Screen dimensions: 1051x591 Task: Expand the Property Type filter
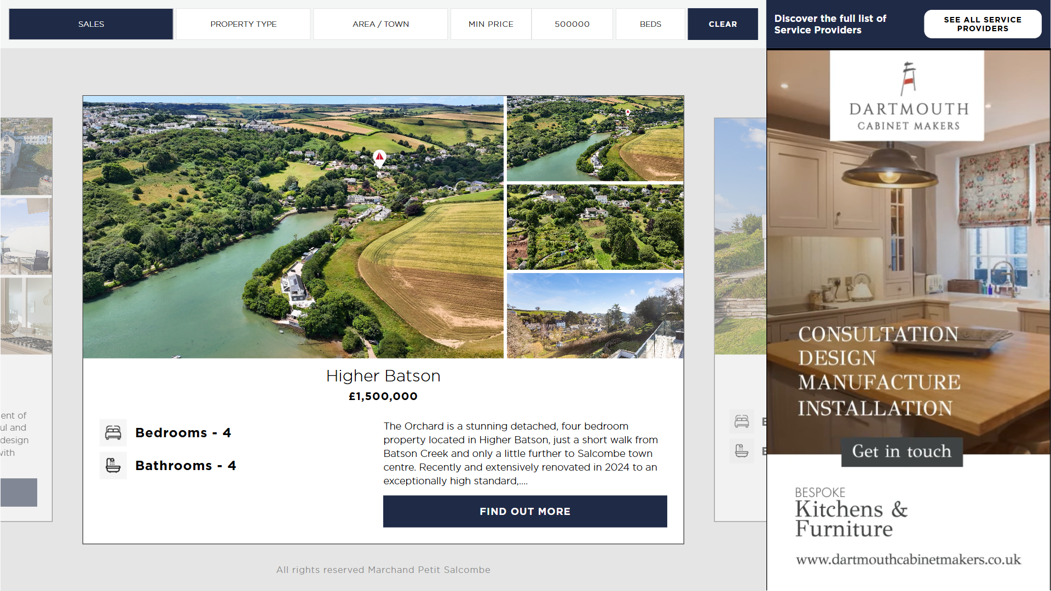(243, 24)
